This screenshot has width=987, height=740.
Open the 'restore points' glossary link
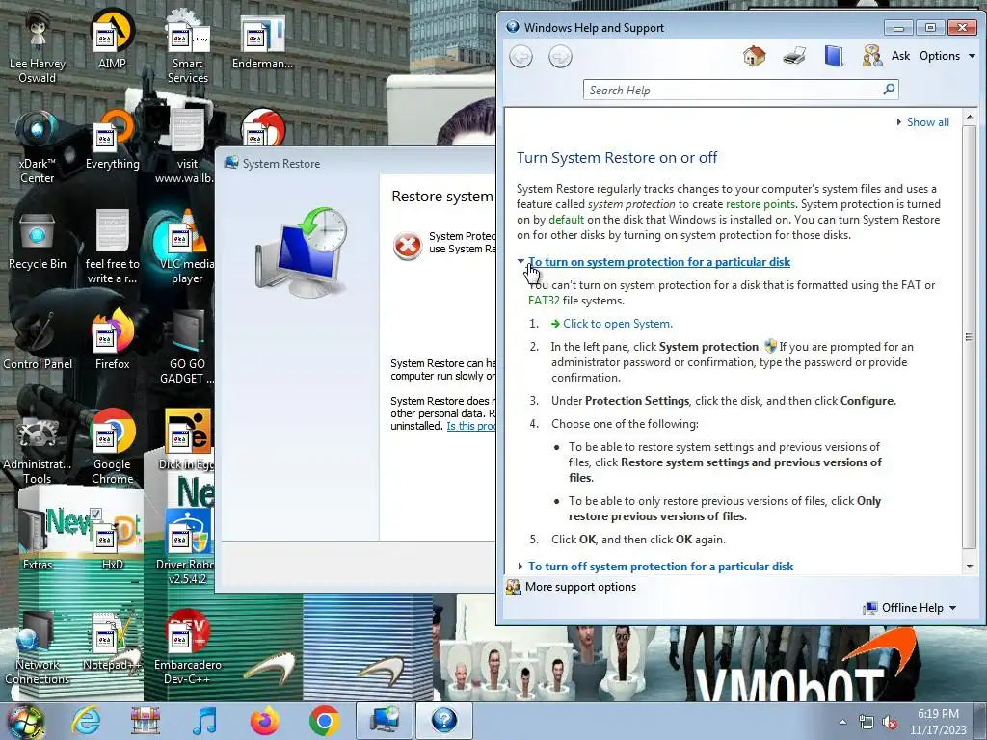pyautogui.click(x=760, y=204)
